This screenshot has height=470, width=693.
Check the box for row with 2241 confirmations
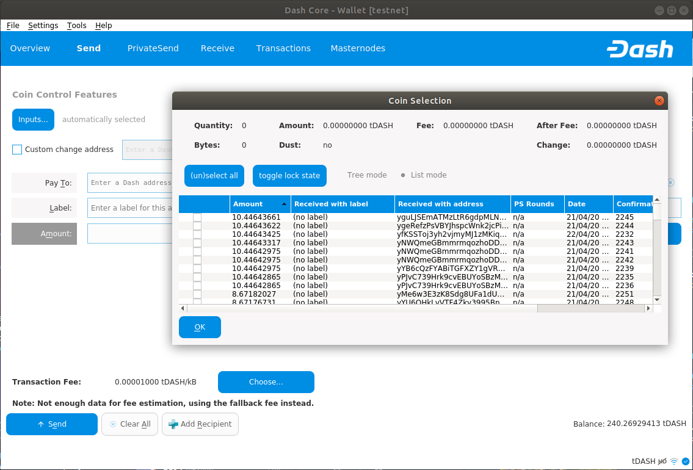197,251
